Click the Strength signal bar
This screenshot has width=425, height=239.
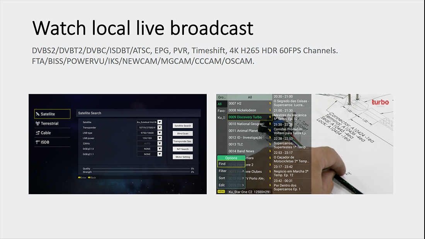[141, 172]
